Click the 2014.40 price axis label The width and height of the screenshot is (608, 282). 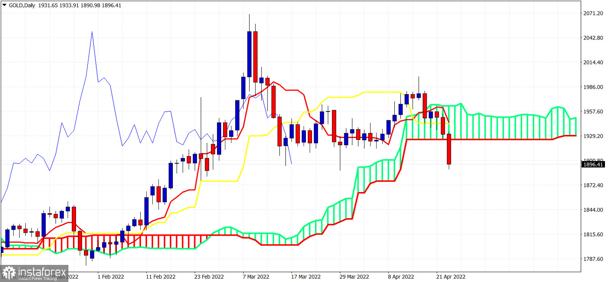593,62
